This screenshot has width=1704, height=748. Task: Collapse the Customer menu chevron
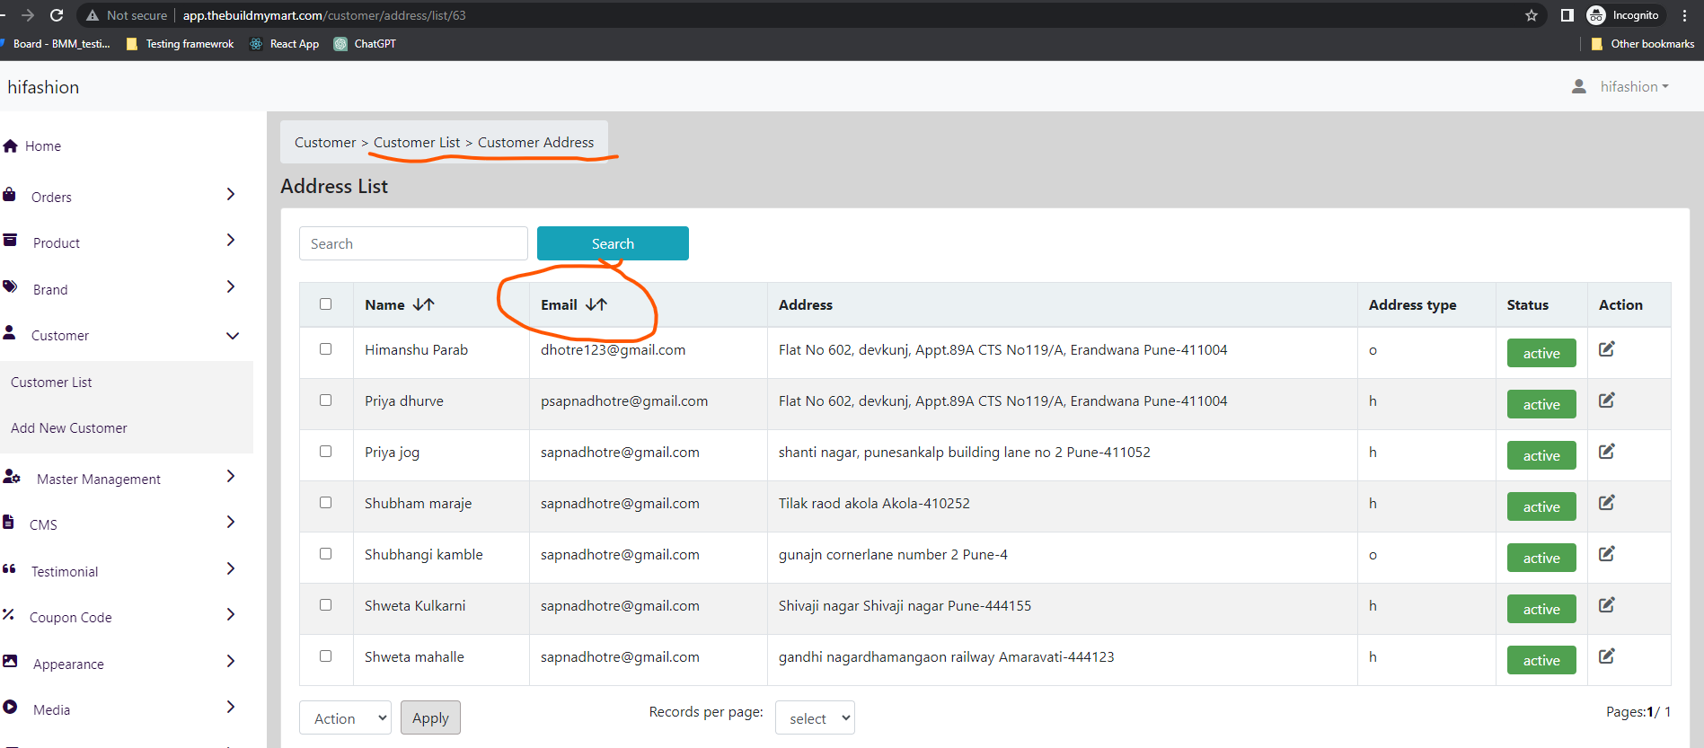tap(233, 336)
